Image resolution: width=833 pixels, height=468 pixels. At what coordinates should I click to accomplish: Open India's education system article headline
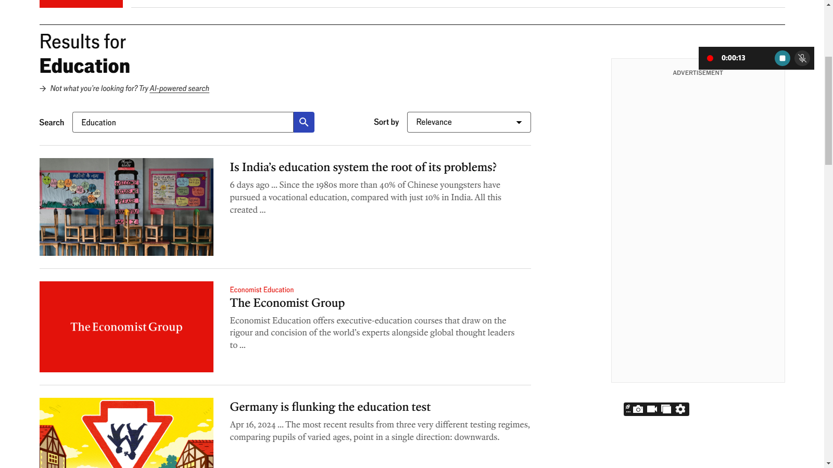[363, 167]
